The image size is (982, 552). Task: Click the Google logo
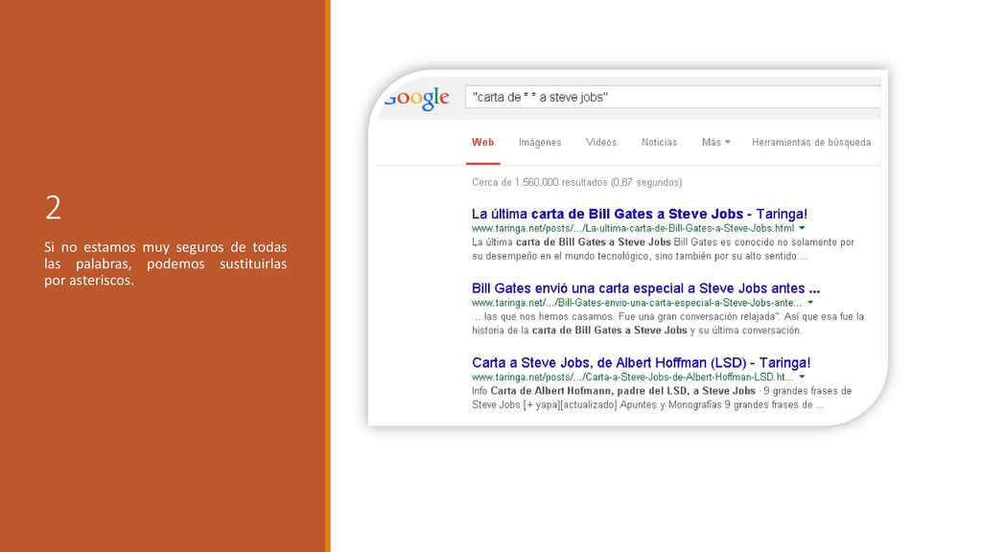417,99
